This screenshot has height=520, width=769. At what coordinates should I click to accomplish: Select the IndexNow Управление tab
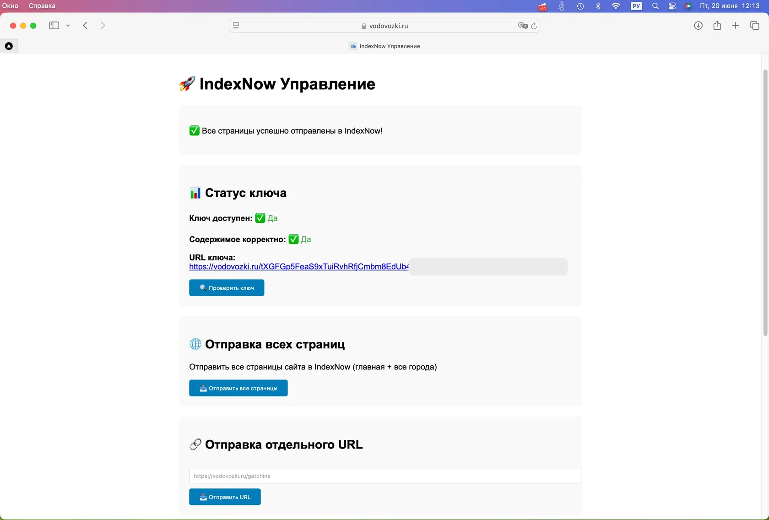(x=384, y=46)
